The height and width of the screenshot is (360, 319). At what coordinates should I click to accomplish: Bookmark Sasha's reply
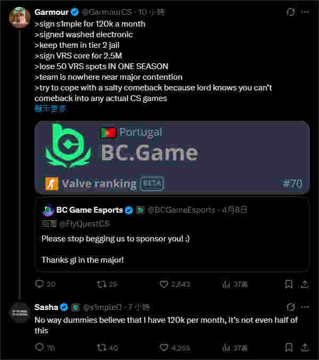point(289,347)
